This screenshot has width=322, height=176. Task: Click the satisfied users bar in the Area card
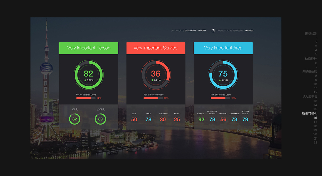220,98
